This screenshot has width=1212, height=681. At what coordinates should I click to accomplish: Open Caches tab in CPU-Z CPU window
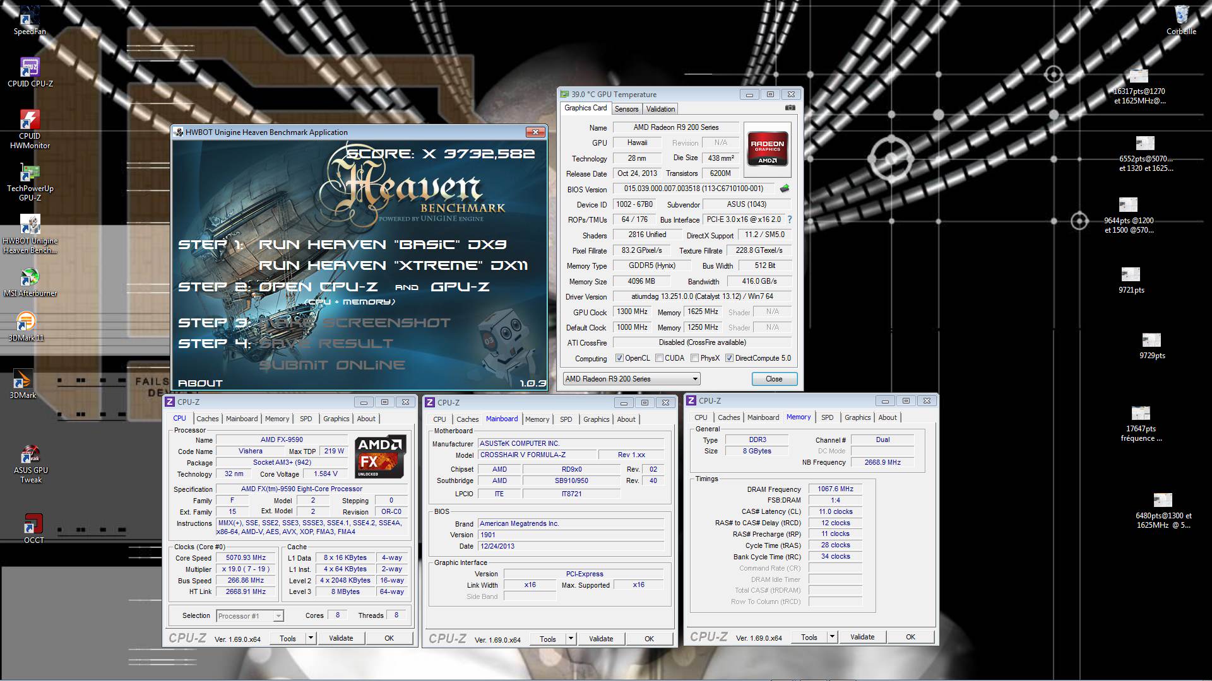(207, 419)
